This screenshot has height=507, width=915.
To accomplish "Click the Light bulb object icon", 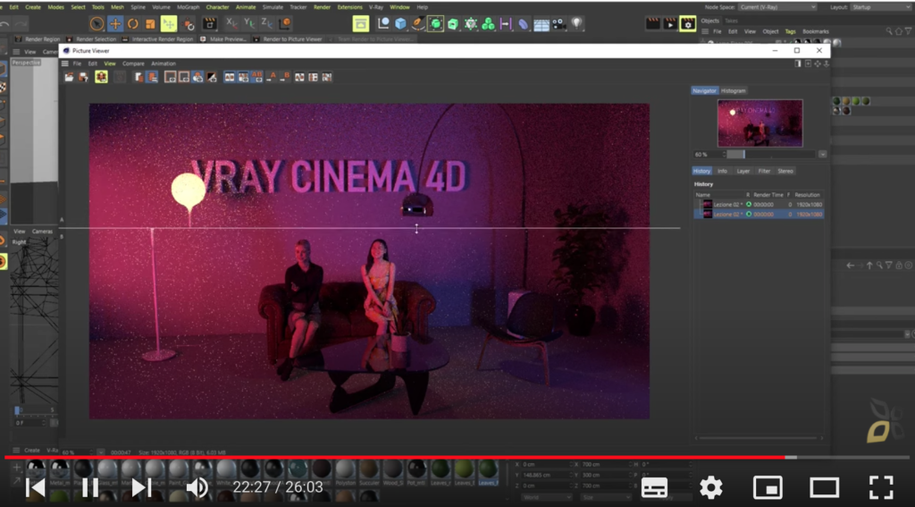I will (576, 23).
